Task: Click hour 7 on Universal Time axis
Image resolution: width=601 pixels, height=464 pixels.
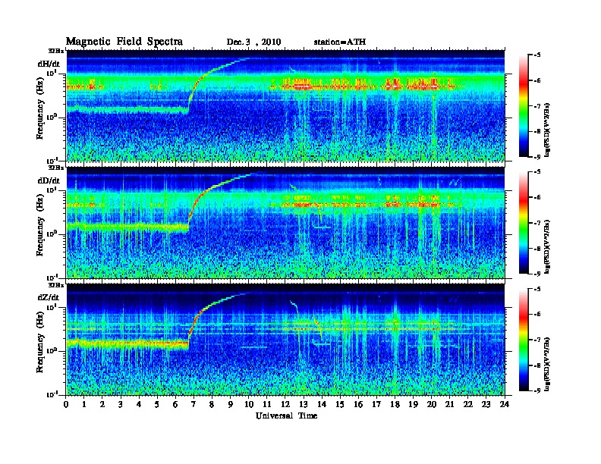Action: tap(194, 404)
